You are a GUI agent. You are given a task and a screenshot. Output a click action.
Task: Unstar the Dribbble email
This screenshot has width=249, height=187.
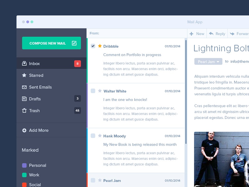pyautogui.click(x=100, y=46)
